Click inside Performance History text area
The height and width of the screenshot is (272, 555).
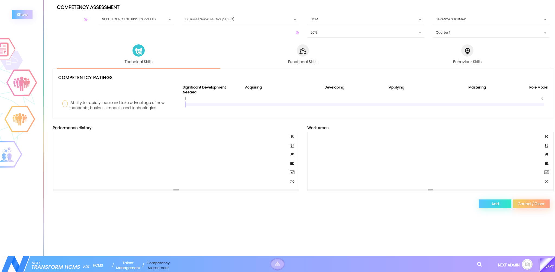click(x=171, y=160)
